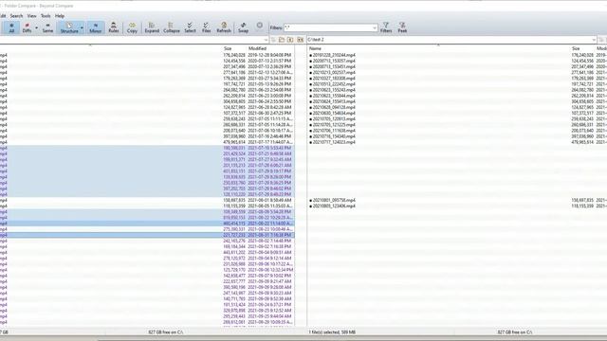Swap the left and right sides
The height and width of the screenshot is (341, 607).
243,27
